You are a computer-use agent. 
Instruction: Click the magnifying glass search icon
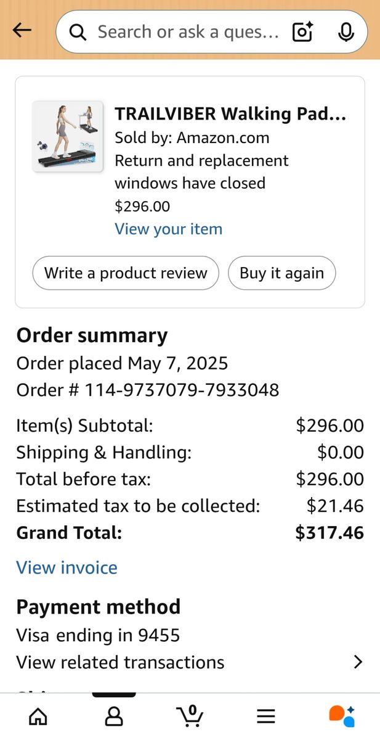(x=78, y=32)
